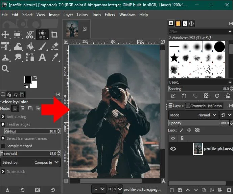Toggle the Draw mask checkbox

coord(3,172)
